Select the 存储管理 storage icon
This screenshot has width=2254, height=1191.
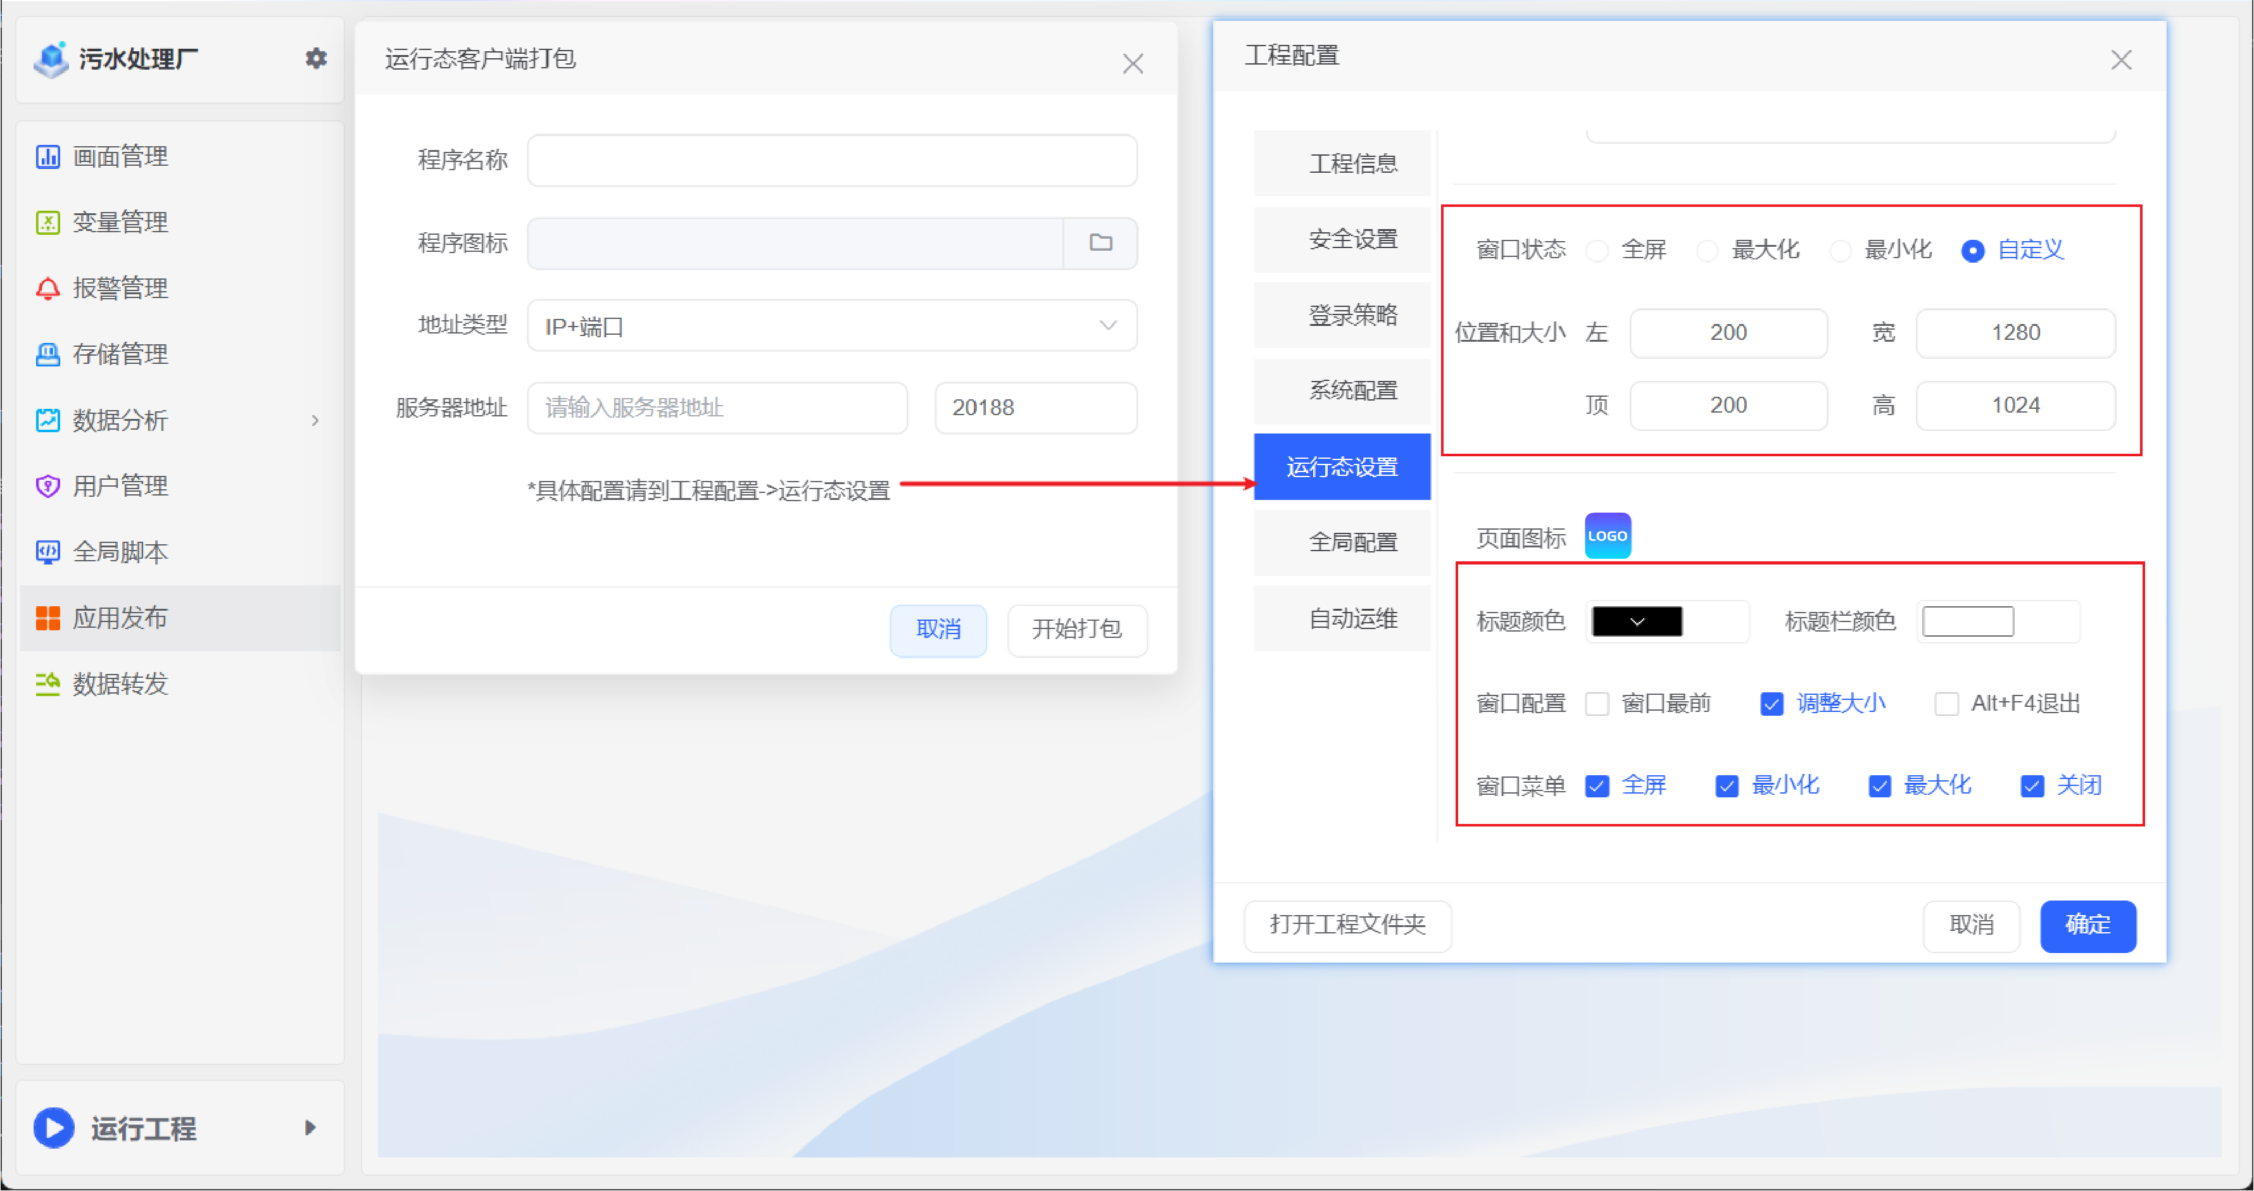click(47, 354)
